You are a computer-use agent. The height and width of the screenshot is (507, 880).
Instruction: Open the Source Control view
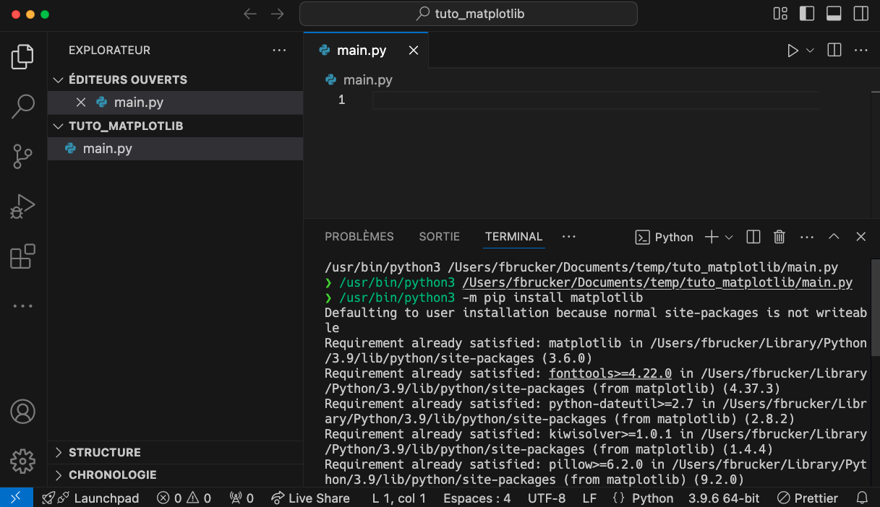click(x=23, y=156)
